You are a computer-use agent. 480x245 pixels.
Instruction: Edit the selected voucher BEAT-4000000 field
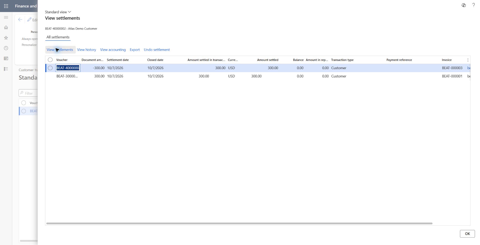[x=68, y=68]
